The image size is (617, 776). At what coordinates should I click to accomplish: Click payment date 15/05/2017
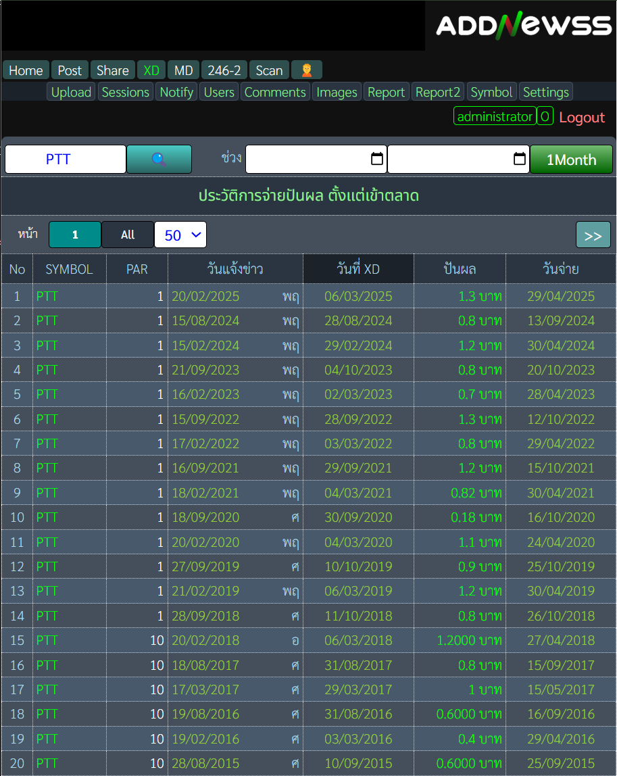[x=561, y=689]
